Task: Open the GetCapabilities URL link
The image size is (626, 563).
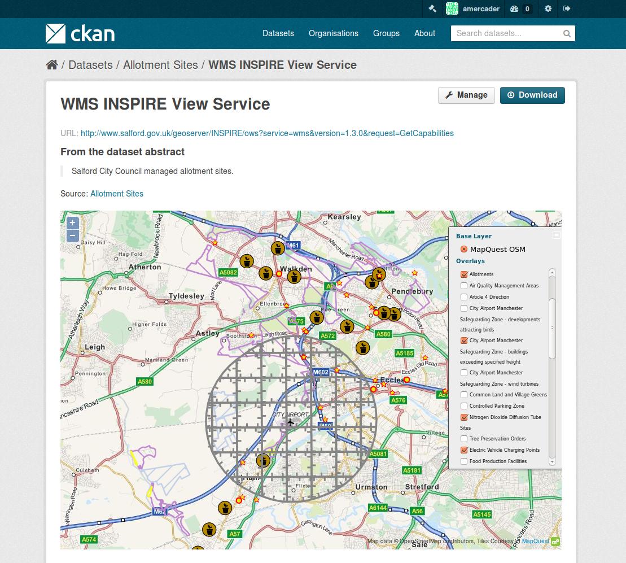Action: [x=267, y=133]
